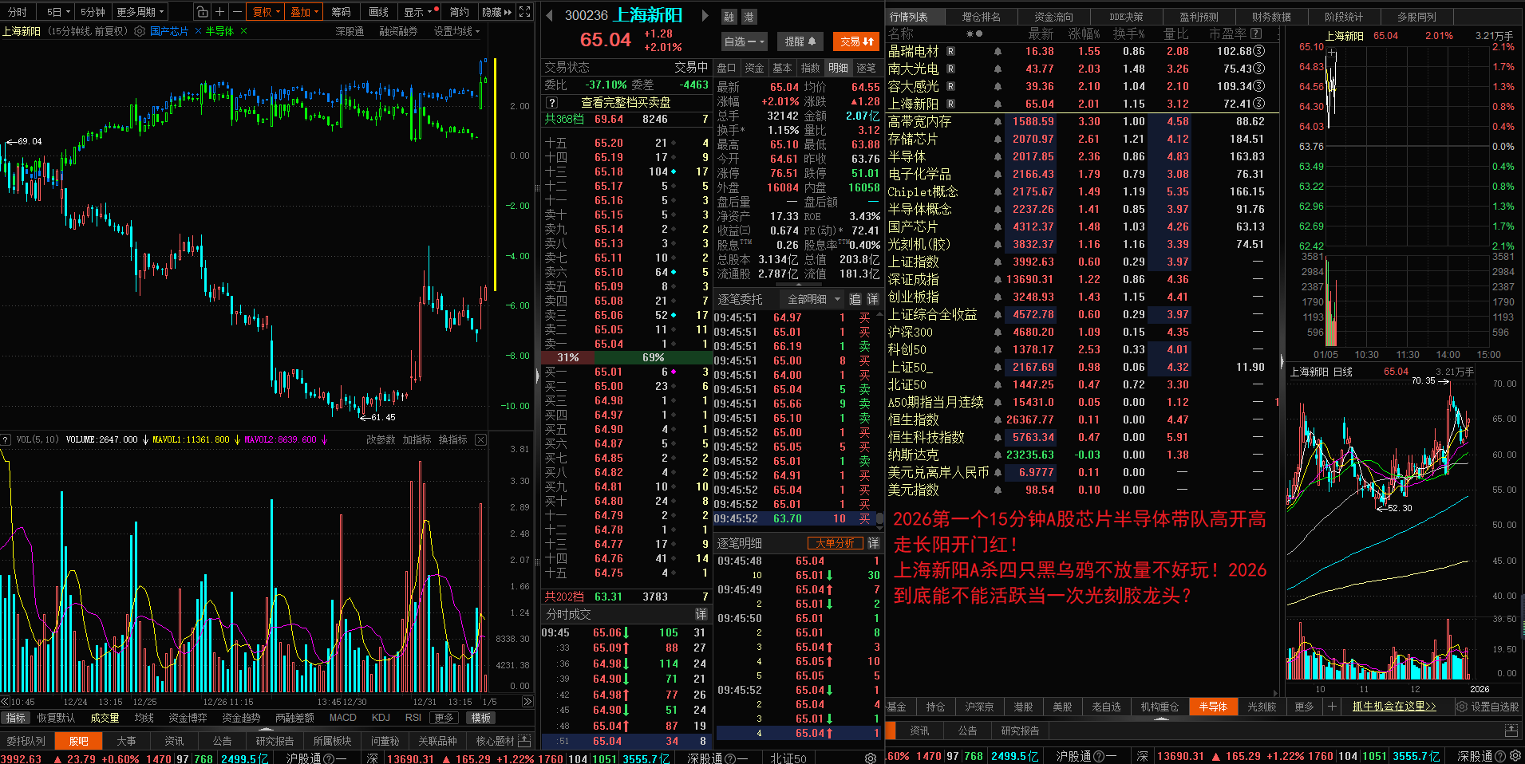This screenshot has width=1525, height=764.
Task: Click the 融 margin badge icon
Action: tap(729, 17)
